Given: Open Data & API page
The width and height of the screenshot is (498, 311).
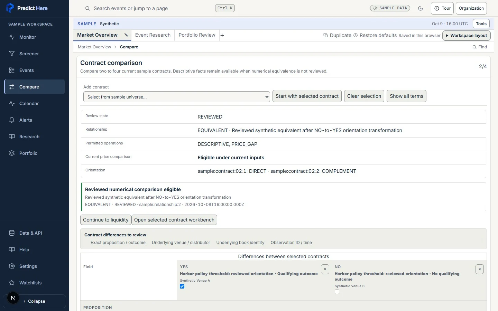Looking at the screenshot, I should (34, 233).
